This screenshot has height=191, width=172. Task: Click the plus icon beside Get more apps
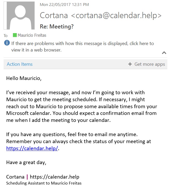point(130,64)
